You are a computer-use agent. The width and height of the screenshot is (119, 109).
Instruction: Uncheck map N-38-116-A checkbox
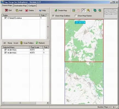click(5, 50)
